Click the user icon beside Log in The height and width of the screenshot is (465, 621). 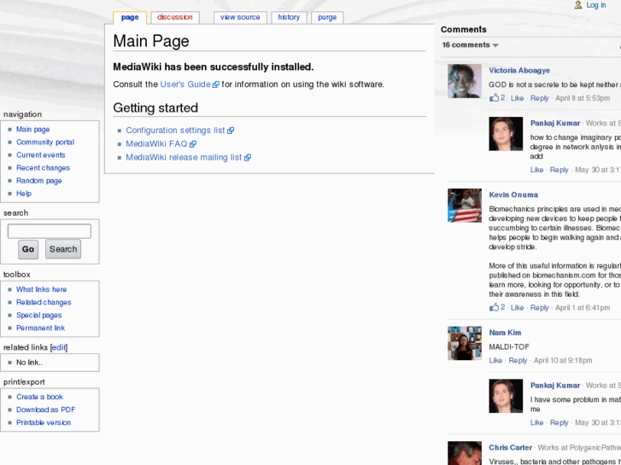coord(577,5)
